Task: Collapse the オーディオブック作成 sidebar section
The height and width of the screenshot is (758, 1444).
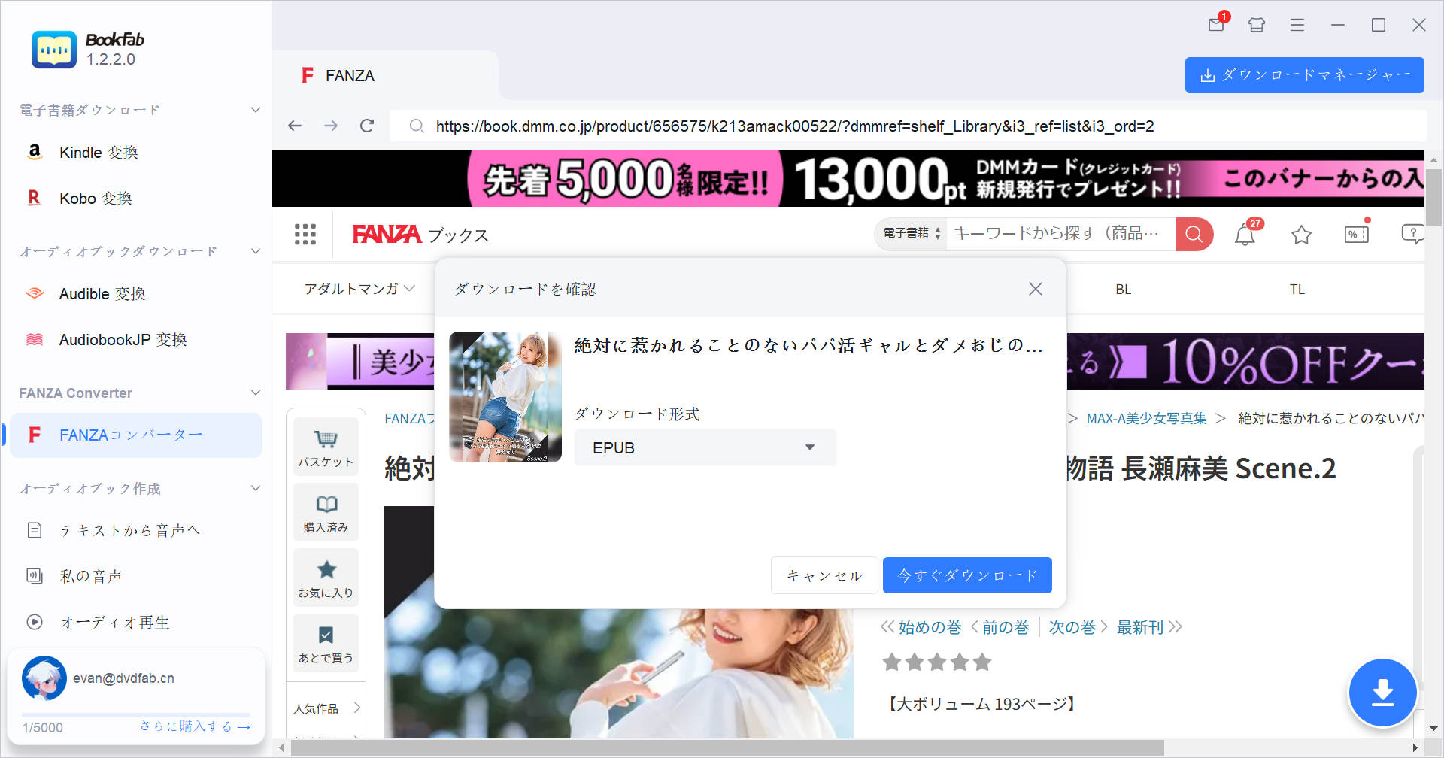Action: [255, 488]
